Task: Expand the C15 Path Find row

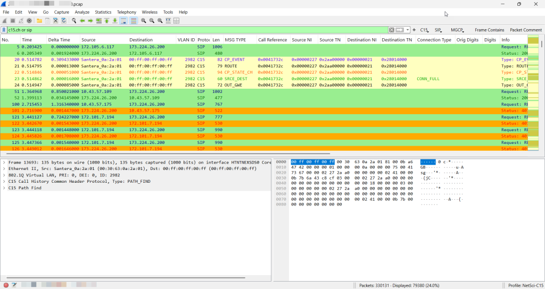Action: tap(4, 188)
